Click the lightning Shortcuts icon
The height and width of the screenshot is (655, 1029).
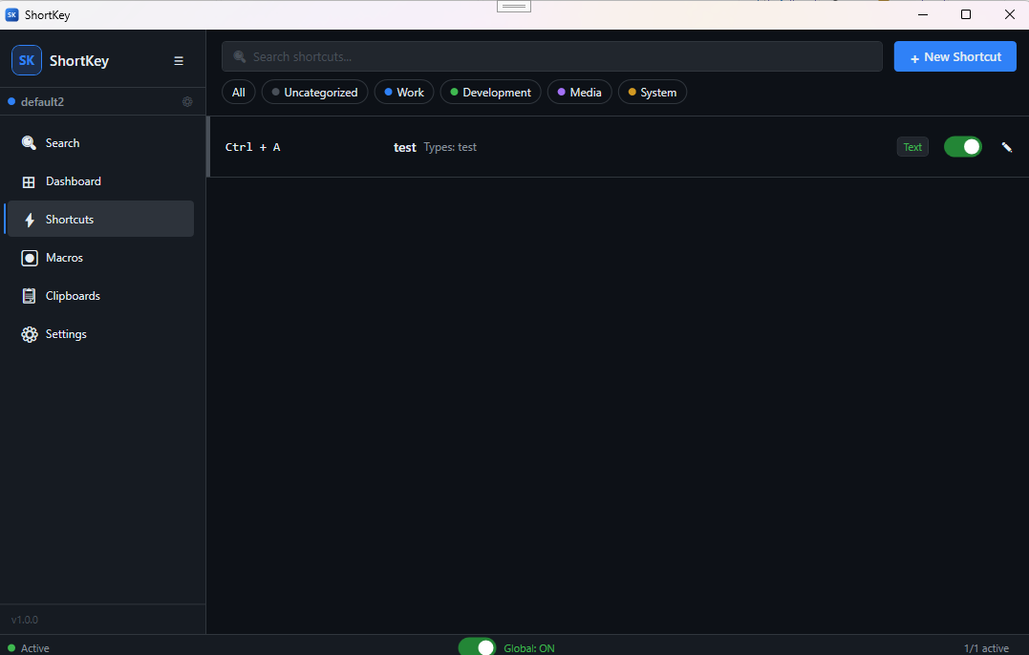click(29, 219)
